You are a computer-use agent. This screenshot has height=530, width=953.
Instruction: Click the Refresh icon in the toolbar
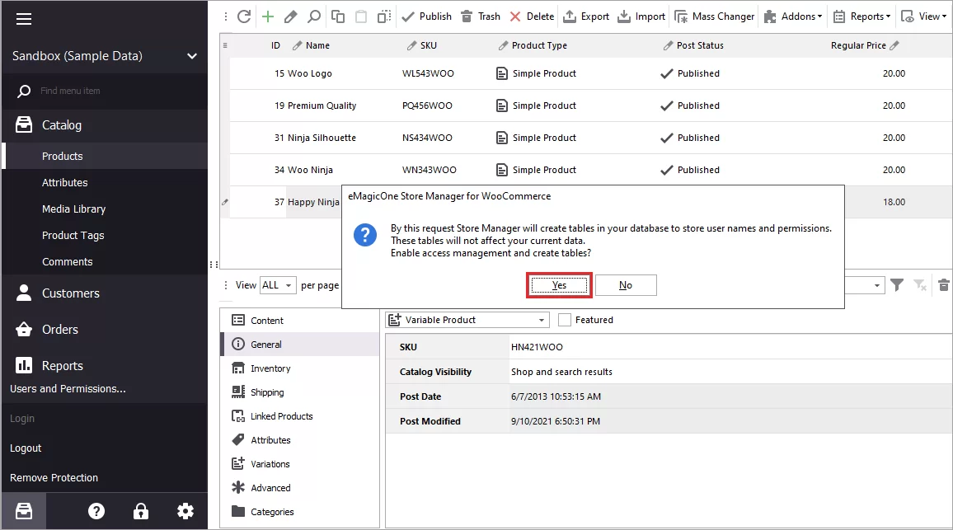tap(242, 16)
